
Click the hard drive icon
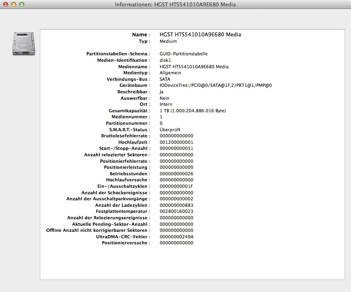tap(24, 44)
